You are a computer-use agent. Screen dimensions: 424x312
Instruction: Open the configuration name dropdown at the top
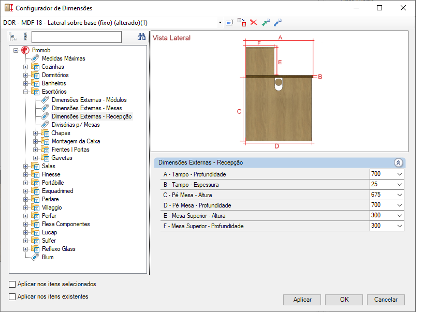click(220, 22)
